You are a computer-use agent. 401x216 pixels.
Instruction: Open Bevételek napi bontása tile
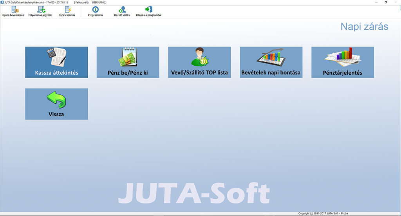tap(271, 62)
